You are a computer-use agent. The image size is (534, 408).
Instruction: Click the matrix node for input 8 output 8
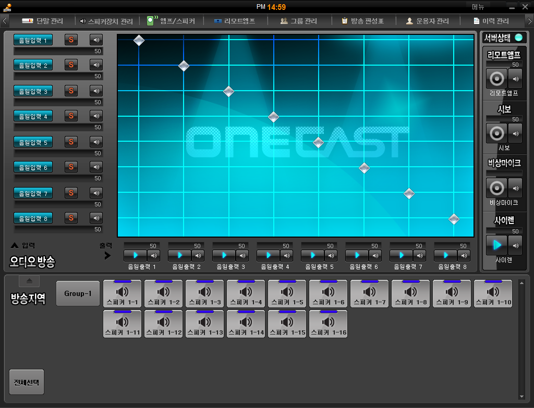[x=454, y=219]
